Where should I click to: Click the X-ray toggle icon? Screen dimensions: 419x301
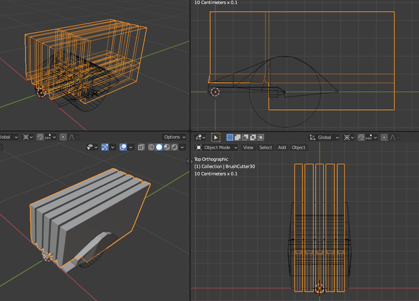pos(141,147)
